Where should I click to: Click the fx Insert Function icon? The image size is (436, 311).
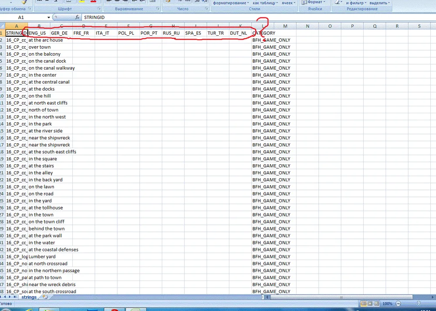pos(77,17)
